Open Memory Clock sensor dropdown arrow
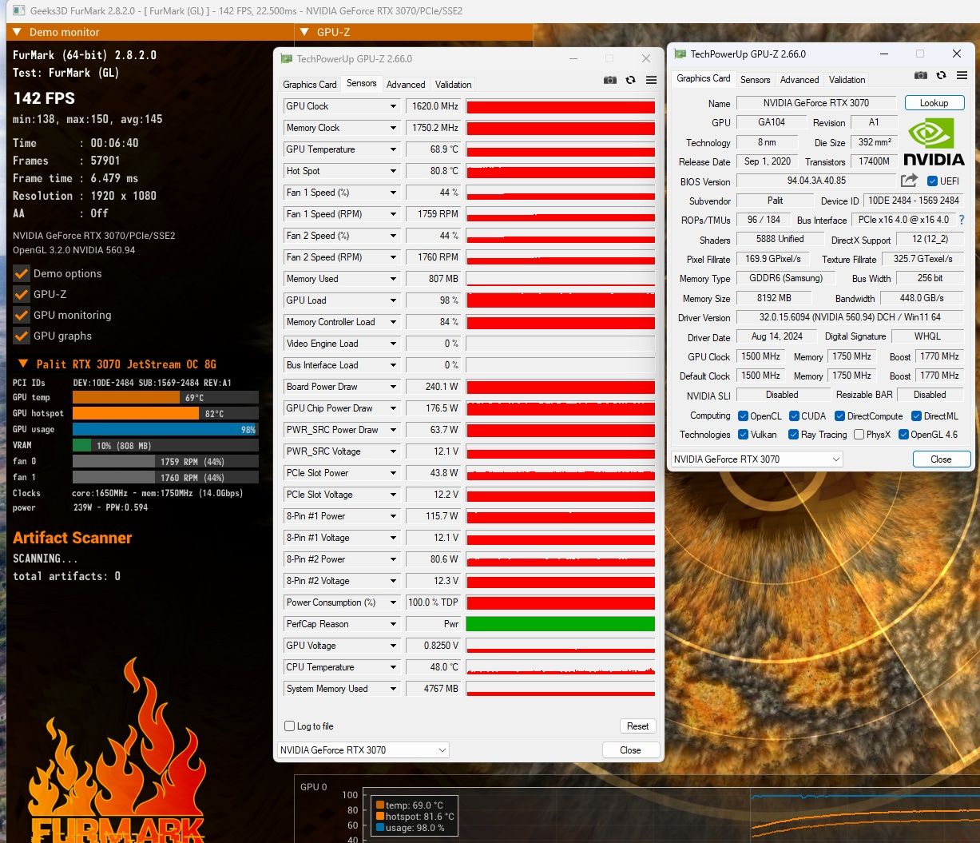 coord(393,128)
